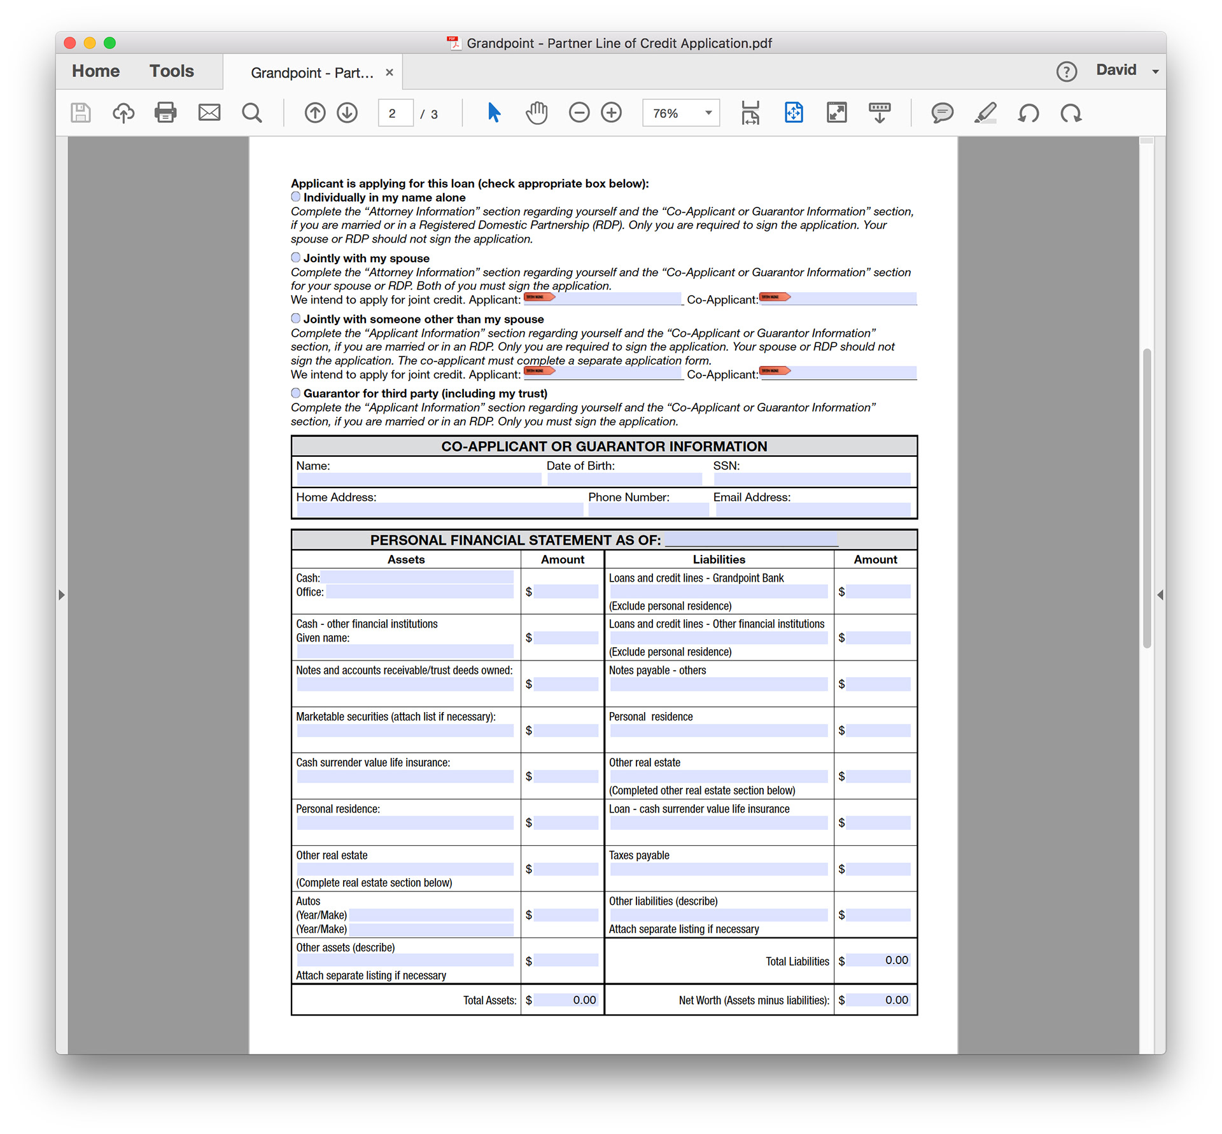The width and height of the screenshot is (1222, 1134).
Task: Choose the Hand pan tool
Action: (537, 113)
